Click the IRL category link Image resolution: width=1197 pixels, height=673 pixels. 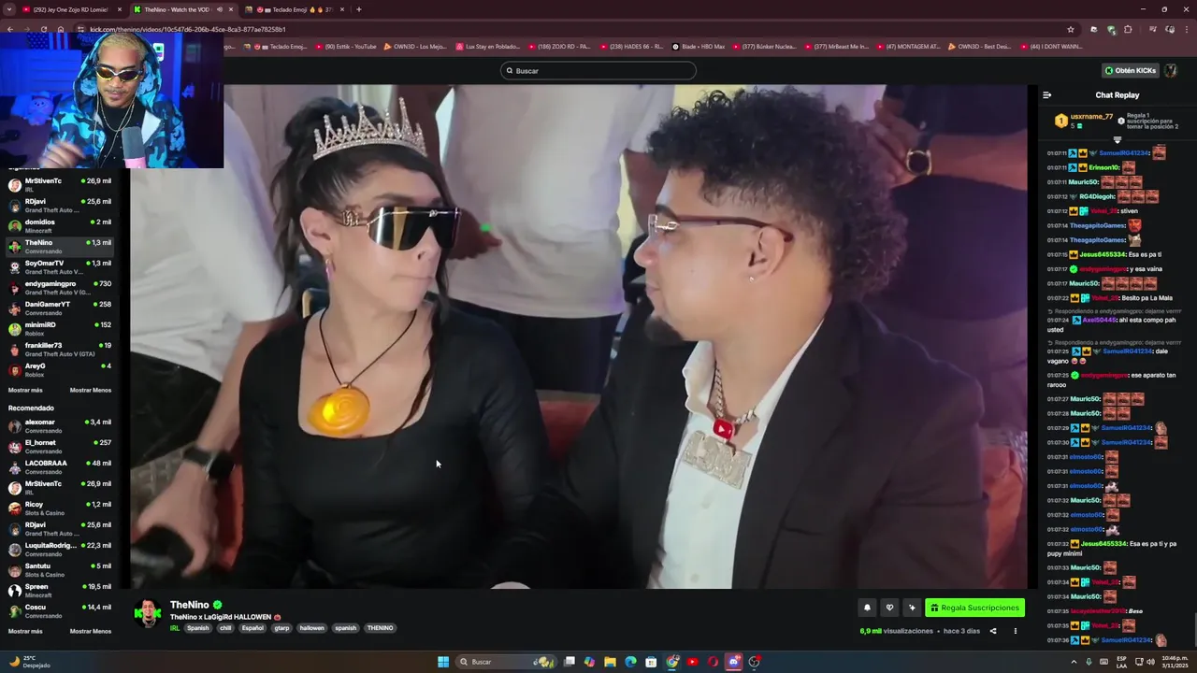(x=175, y=628)
